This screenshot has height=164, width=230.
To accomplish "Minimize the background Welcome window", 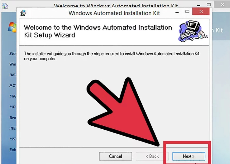I will [198, 5].
